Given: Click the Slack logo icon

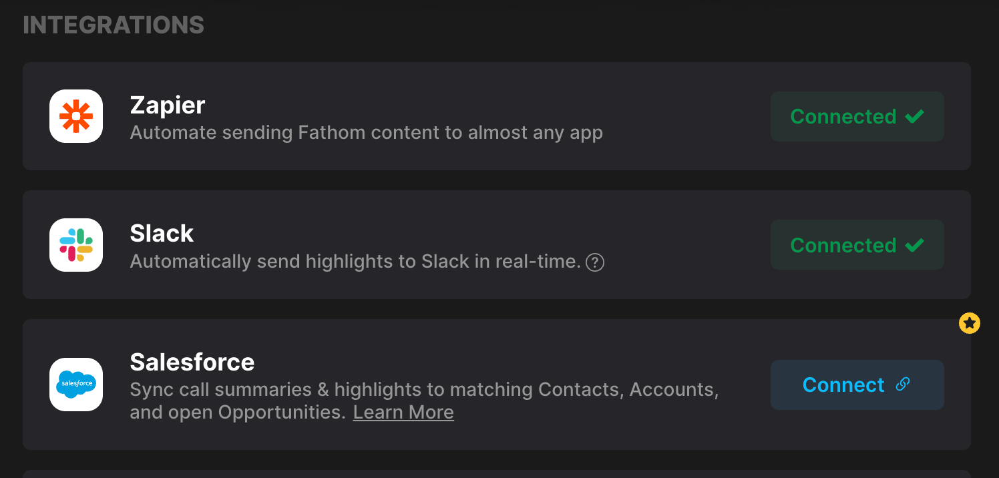Looking at the screenshot, I should pyautogui.click(x=76, y=245).
